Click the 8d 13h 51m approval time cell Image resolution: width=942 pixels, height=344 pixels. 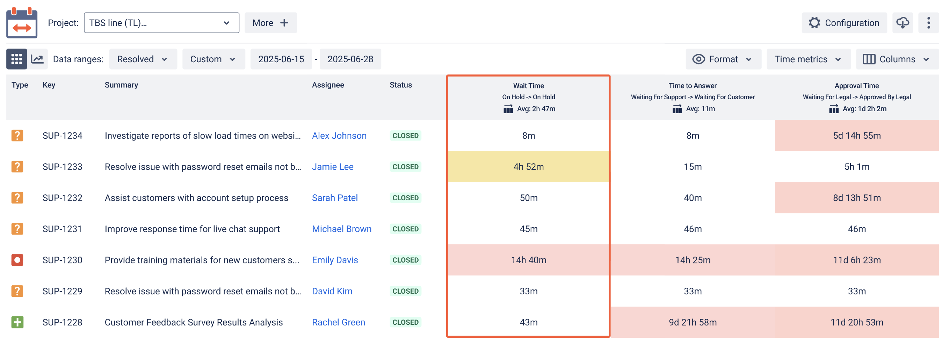(x=856, y=198)
